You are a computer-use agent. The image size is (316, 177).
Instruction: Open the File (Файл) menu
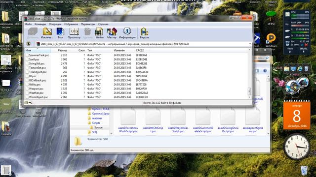[x=28, y=24]
